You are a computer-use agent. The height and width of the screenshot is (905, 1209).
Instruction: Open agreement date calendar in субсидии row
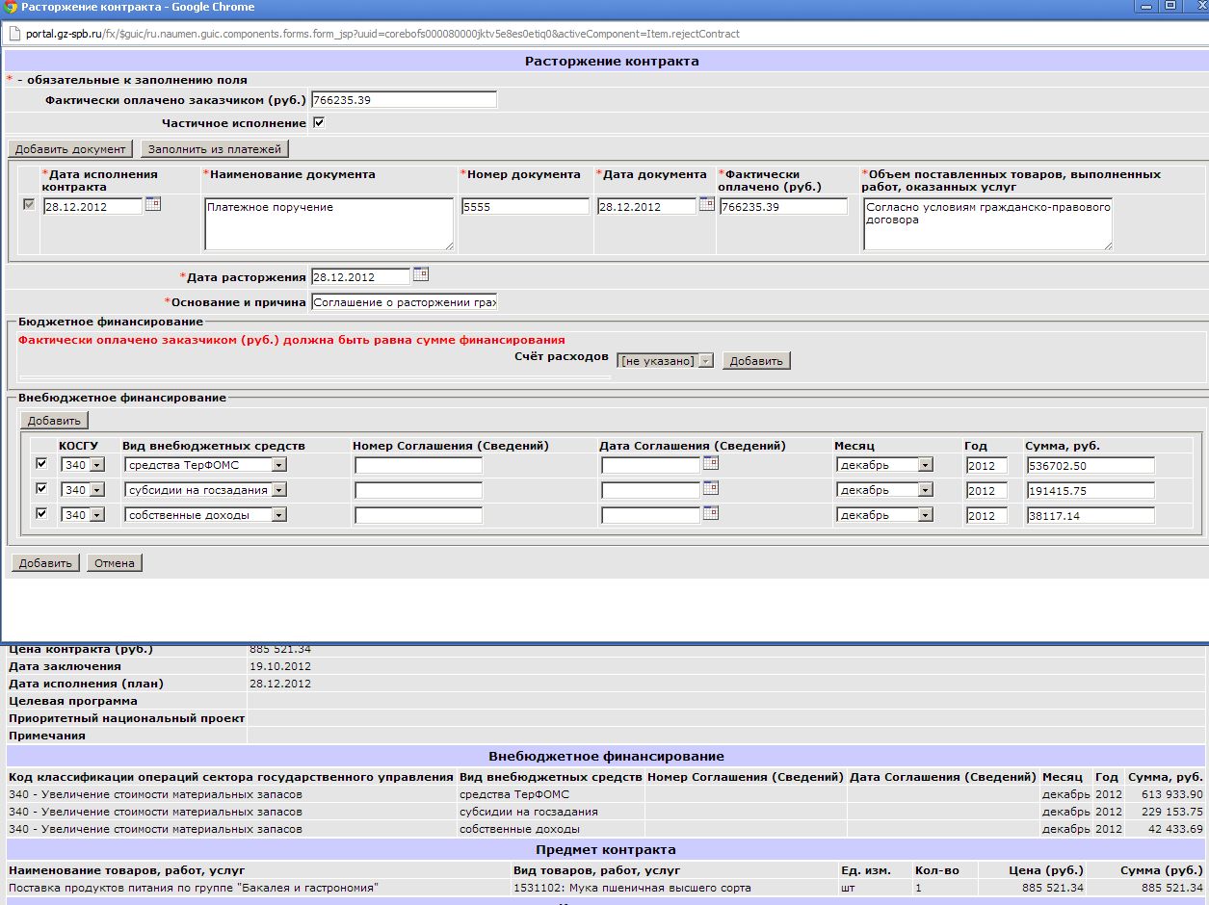click(x=710, y=488)
